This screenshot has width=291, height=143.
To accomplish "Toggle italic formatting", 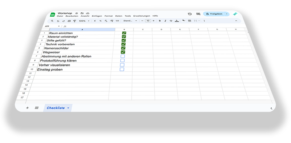I will tap(165, 21).
